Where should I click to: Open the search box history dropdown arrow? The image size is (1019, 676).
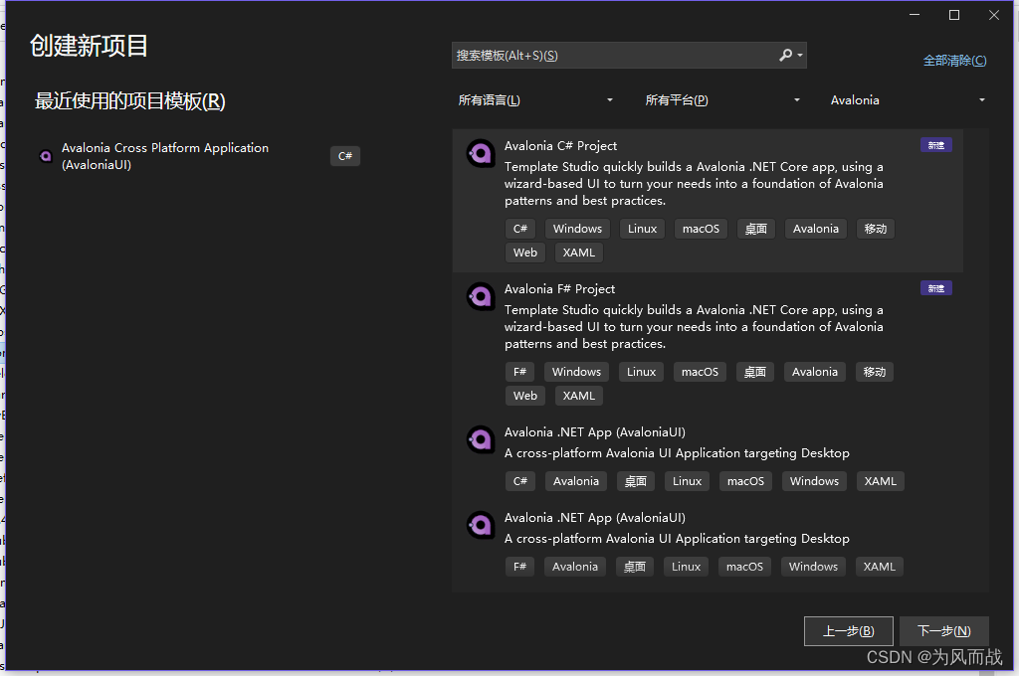800,55
